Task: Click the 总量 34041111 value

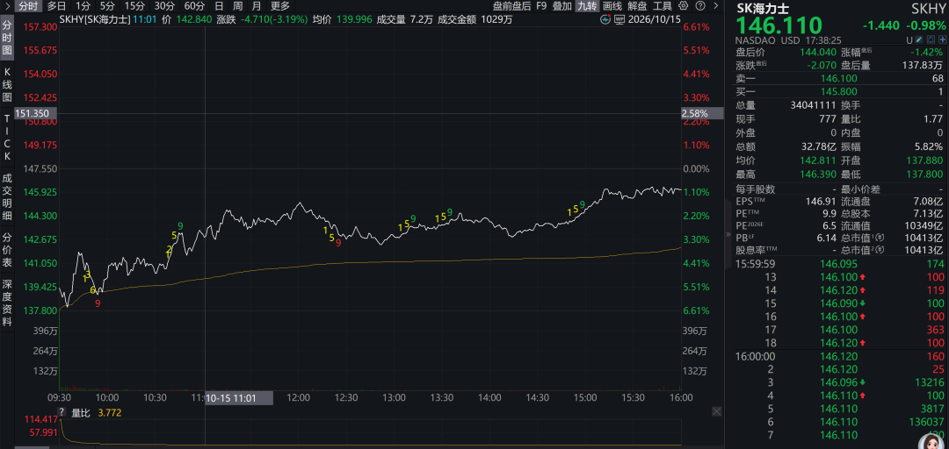Action: (815, 105)
